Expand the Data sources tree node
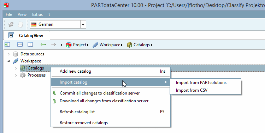 [8, 54]
